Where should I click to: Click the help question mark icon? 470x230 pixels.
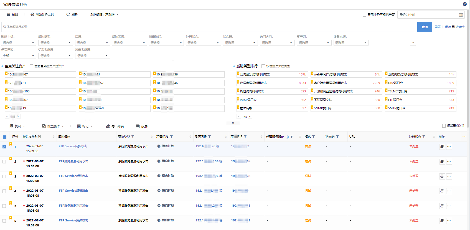tap(464, 4)
